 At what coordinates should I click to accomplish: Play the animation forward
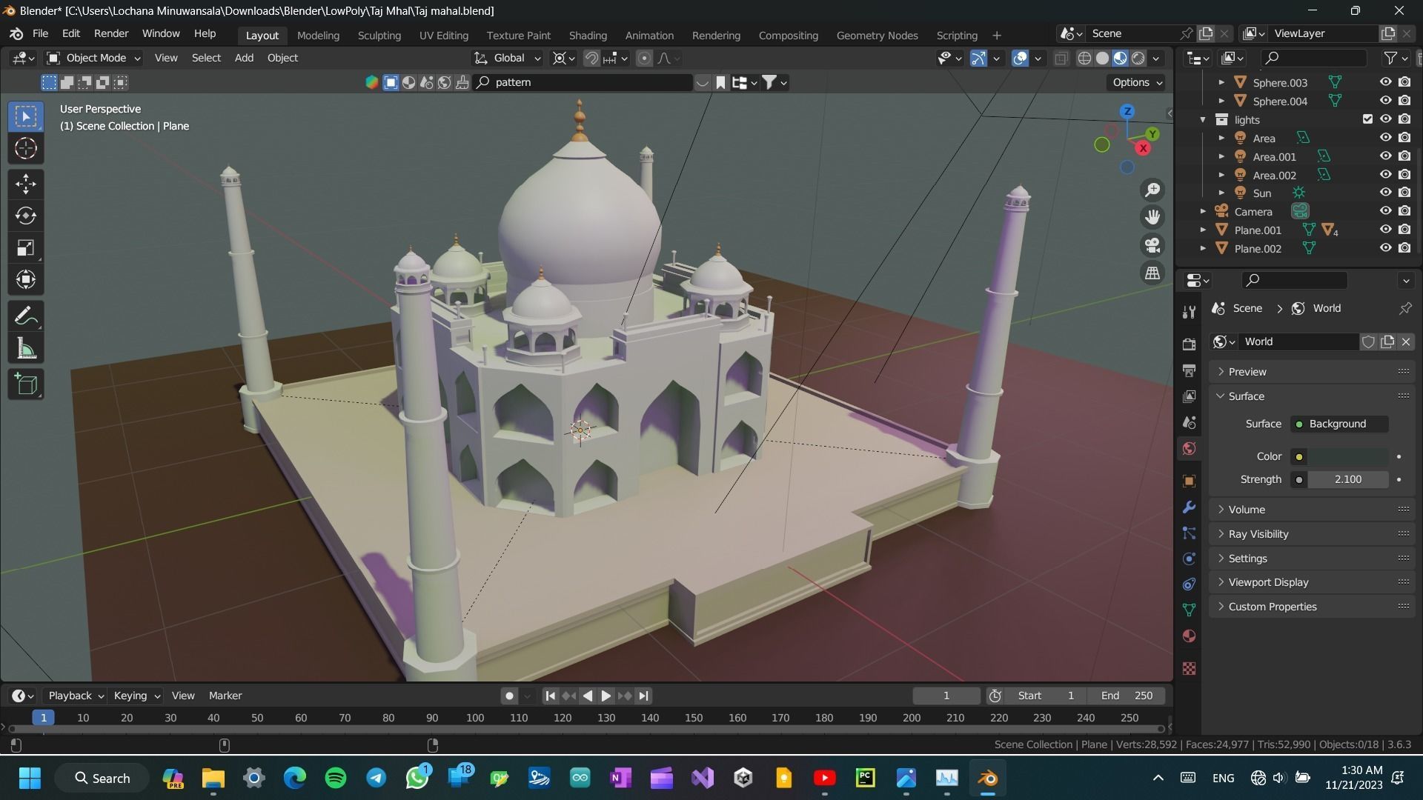point(606,696)
